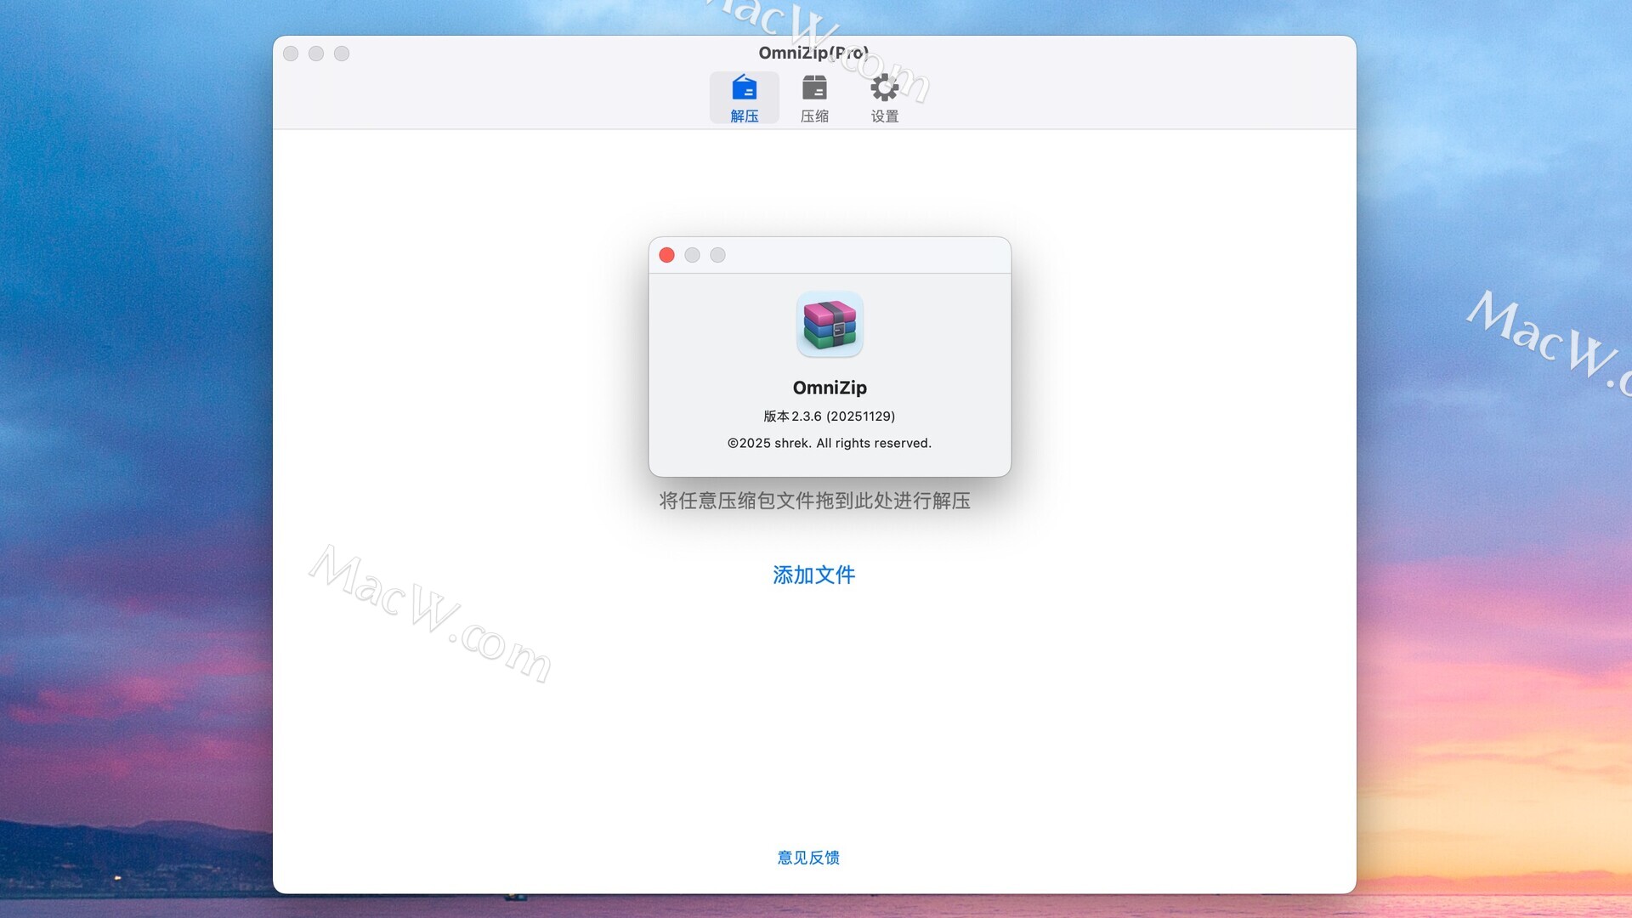Click the main window's gray close button
Screen dimensions: 1632x918
coord(291,54)
